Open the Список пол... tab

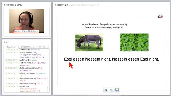point(26,47)
